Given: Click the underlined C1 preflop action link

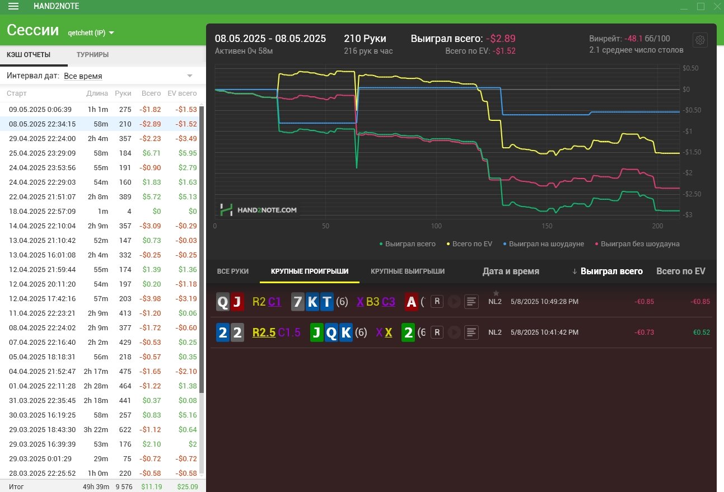Looking at the screenshot, I should point(274,302).
